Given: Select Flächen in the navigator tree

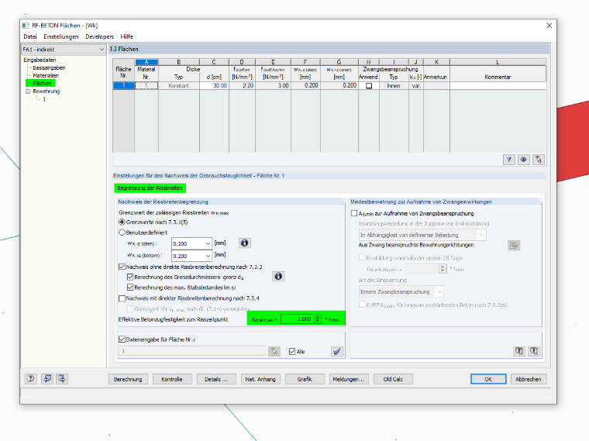Looking at the screenshot, I should (42, 84).
